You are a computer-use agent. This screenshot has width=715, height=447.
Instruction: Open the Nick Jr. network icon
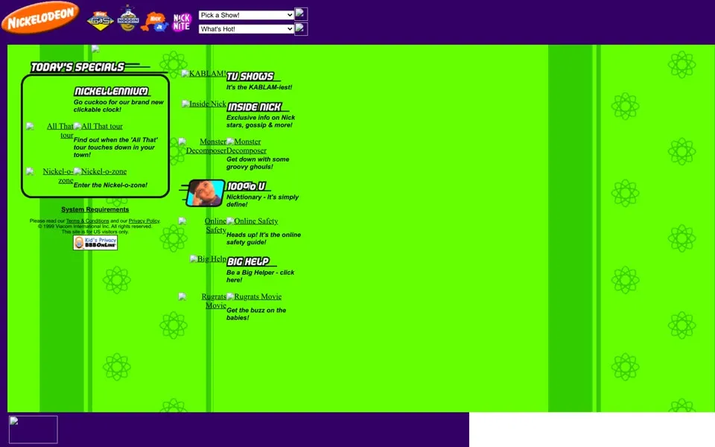coord(155,22)
